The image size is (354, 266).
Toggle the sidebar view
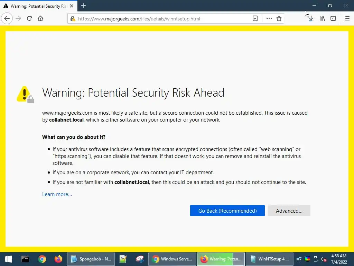coord(333,19)
